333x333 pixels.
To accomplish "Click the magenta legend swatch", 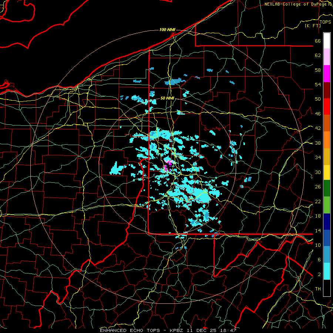I will coord(327,74).
